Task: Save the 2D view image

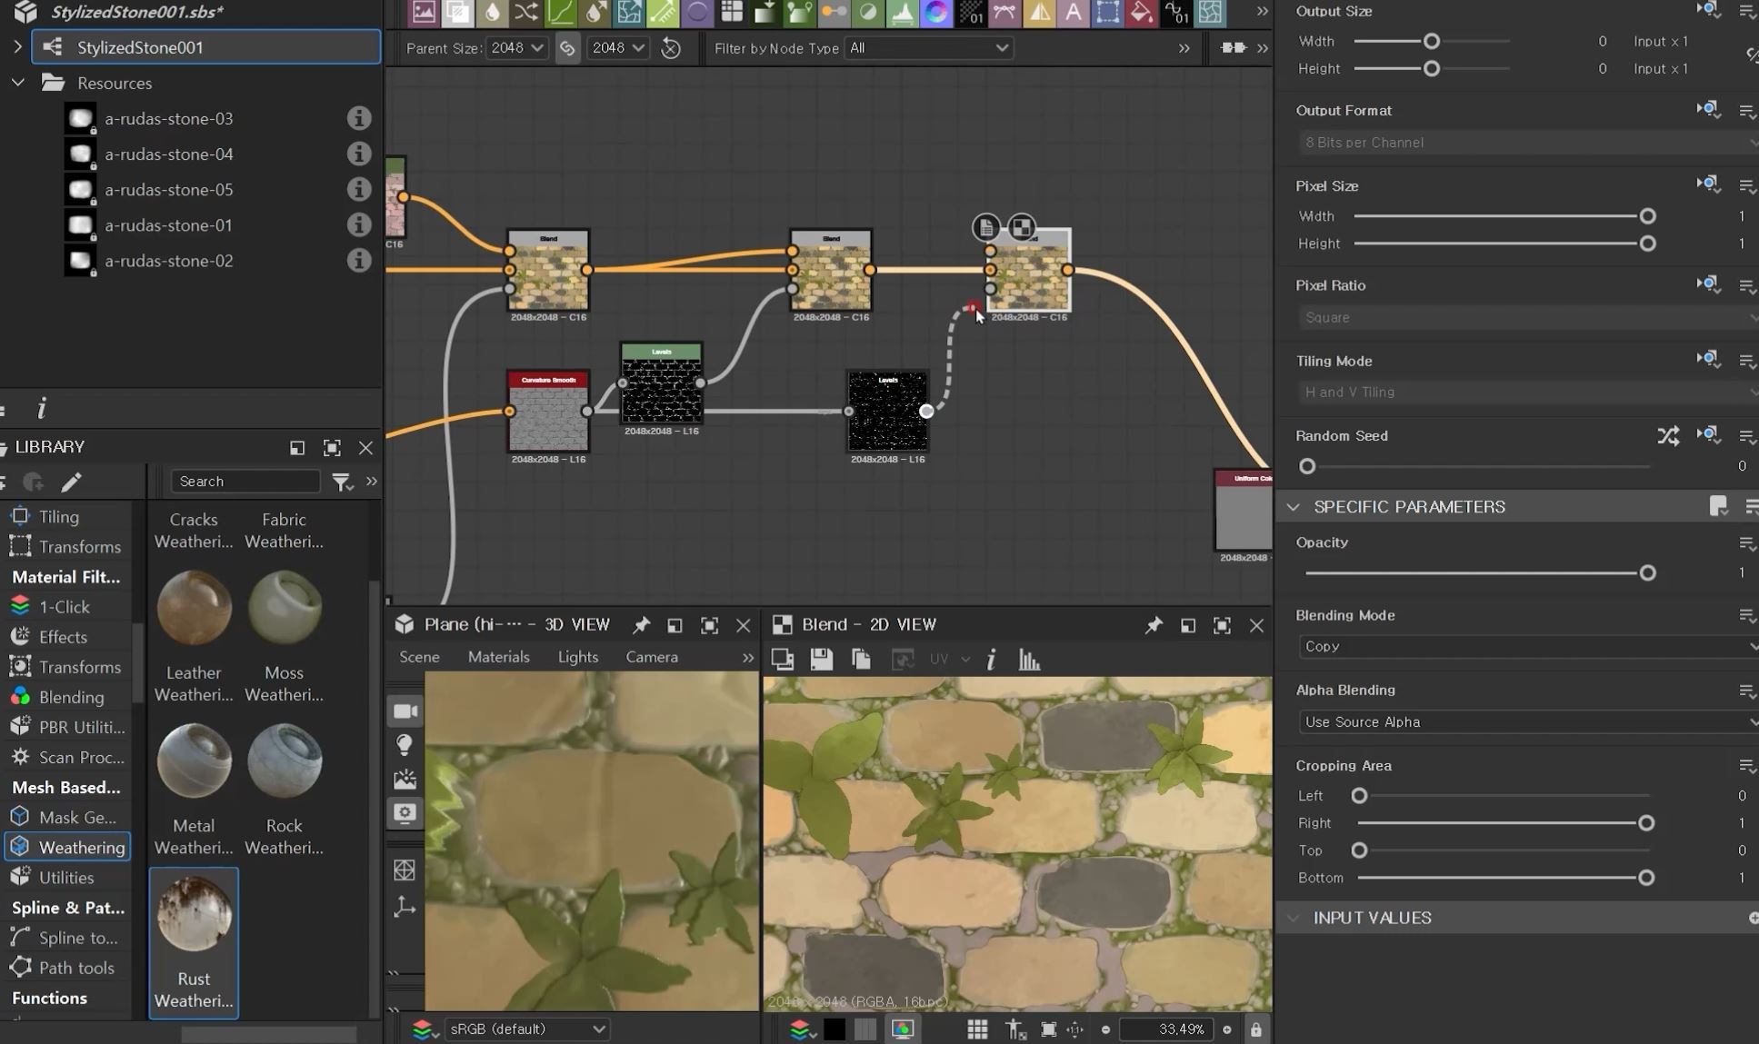Action: [821, 659]
